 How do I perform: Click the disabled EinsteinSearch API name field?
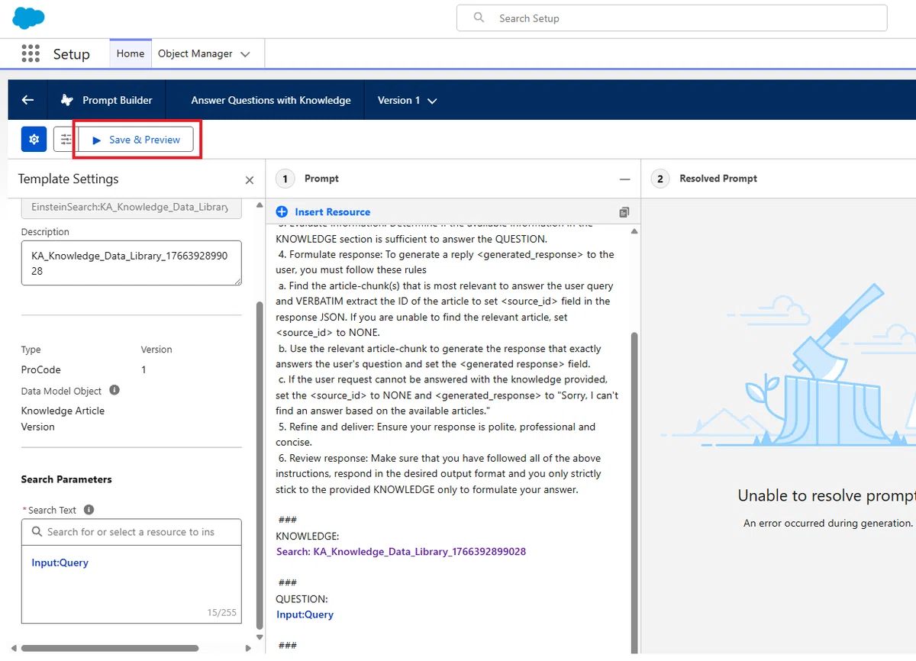point(131,207)
